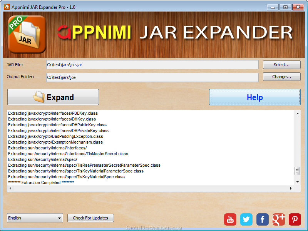Click Check For Updates
The image size is (308, 231).
pos(90,218)
